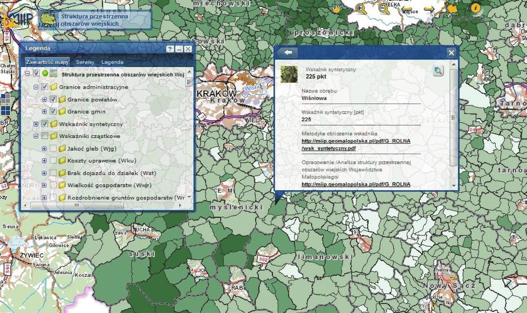Open the Legenda tab
The height and width of the screenshot is (313, 527).
pyautogui.click(x=112, y=62)
